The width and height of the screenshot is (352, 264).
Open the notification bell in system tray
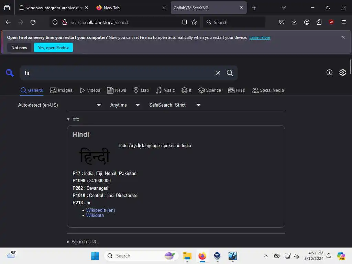[329, 256]
